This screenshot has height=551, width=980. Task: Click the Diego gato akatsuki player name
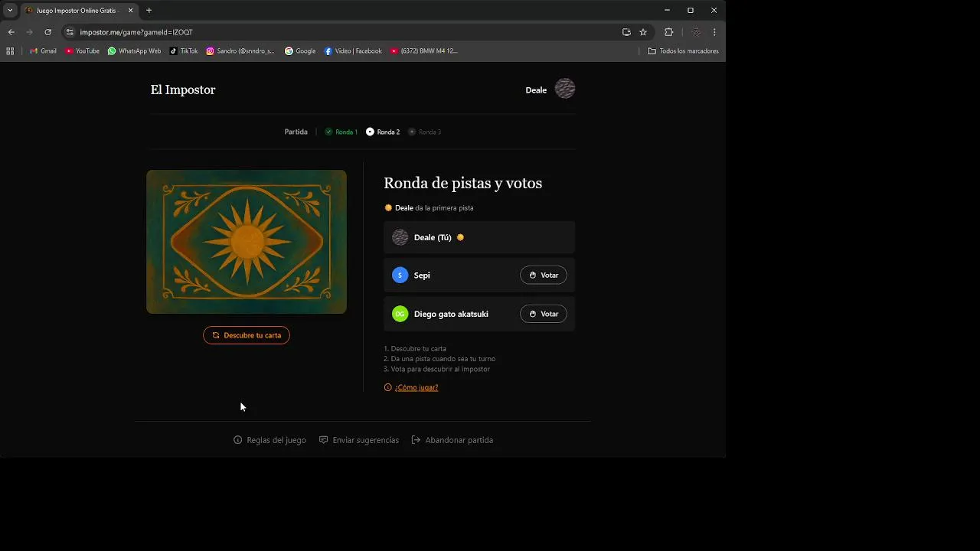click(x=451, y=314)
